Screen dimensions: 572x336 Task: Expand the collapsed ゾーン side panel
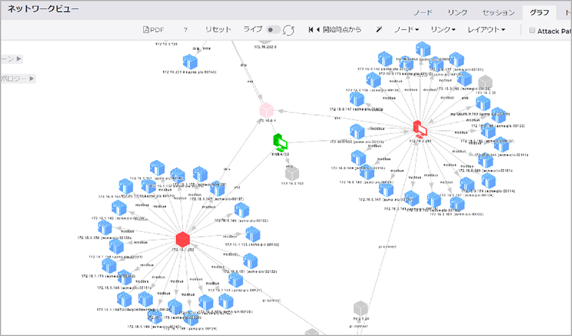(x=13, y=58)
